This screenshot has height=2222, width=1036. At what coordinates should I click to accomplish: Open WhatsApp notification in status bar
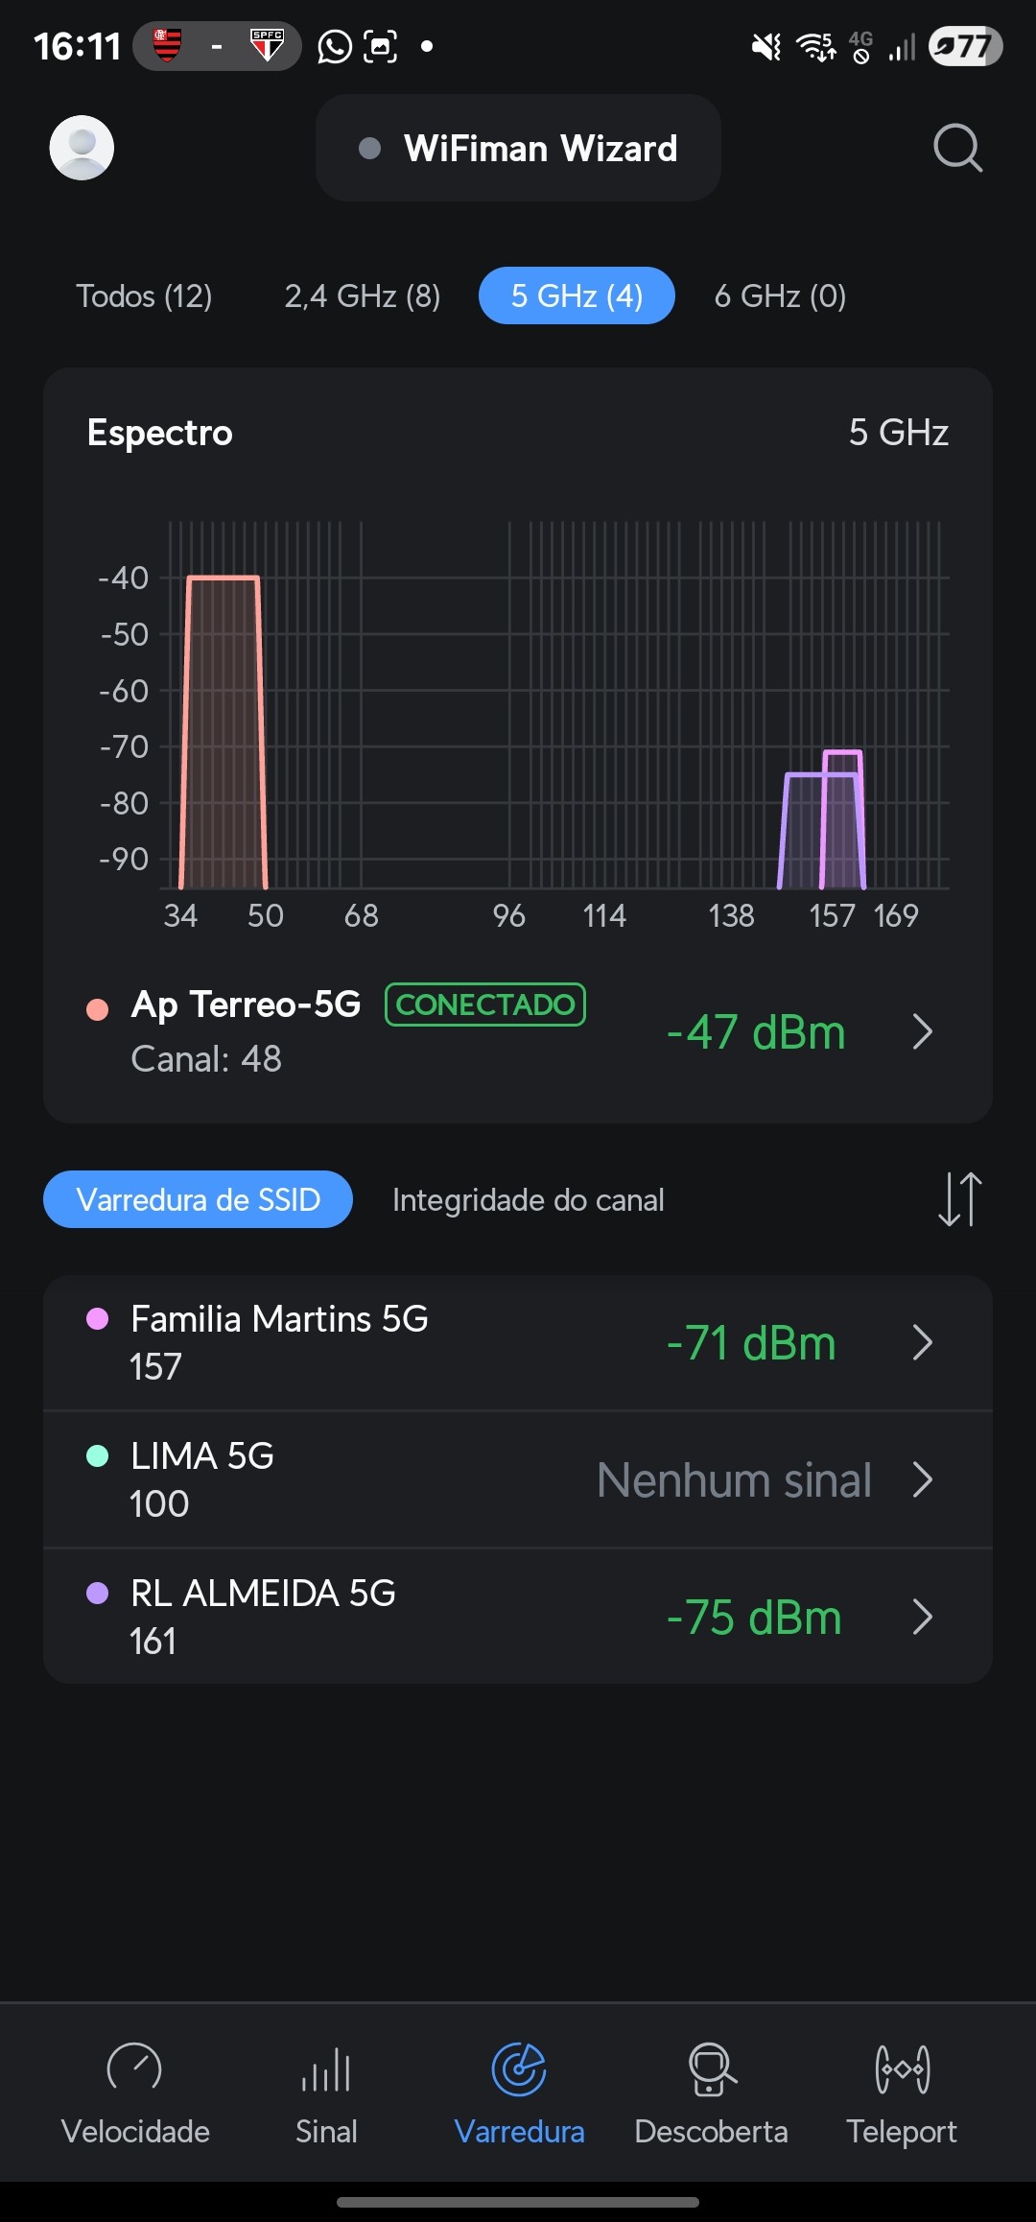click(x=335, y=46)
